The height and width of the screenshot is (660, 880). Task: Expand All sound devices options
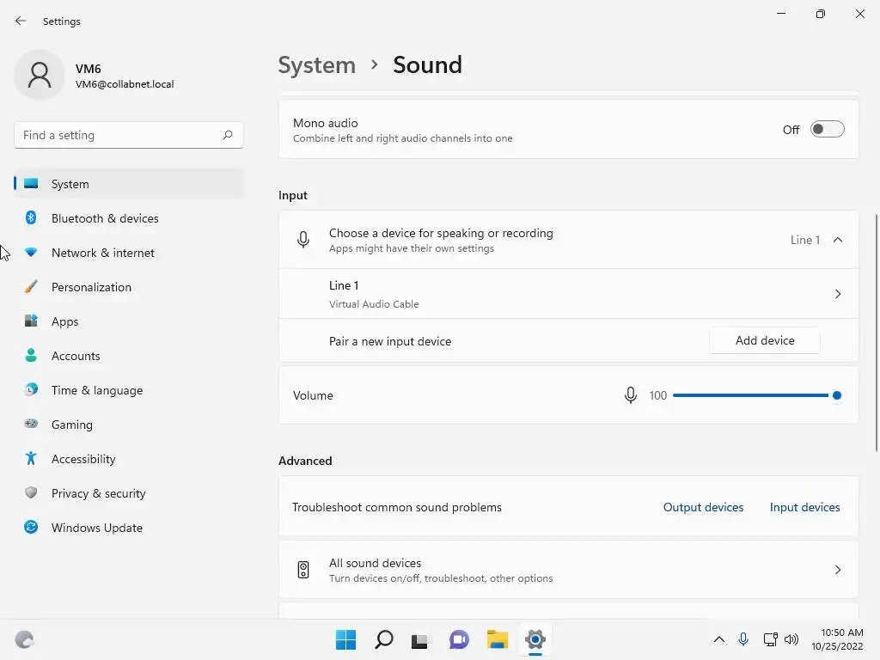pos(838,570)
